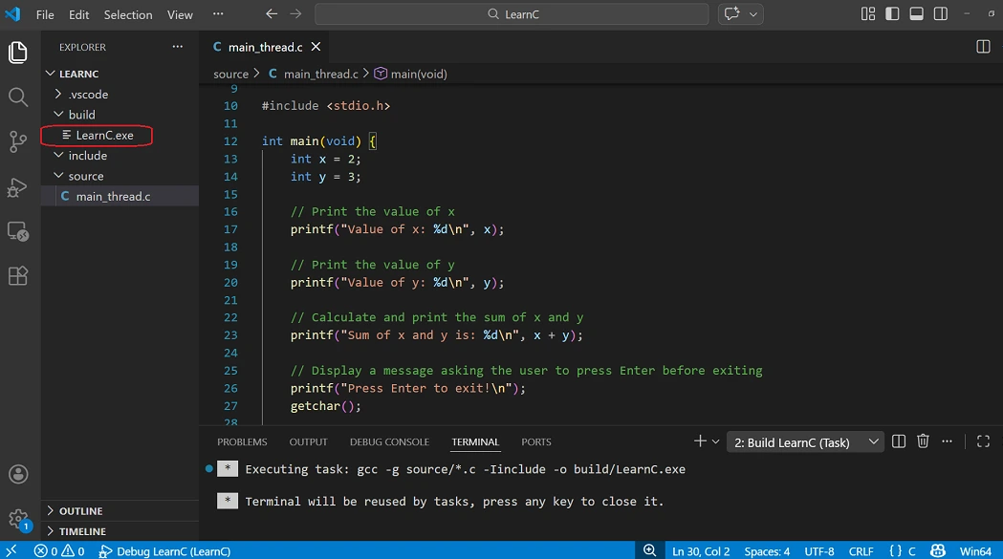Select the UTF-8 encoding indicator
The width and height of the screenshot is (1003, 559).
tap(819, 551)
